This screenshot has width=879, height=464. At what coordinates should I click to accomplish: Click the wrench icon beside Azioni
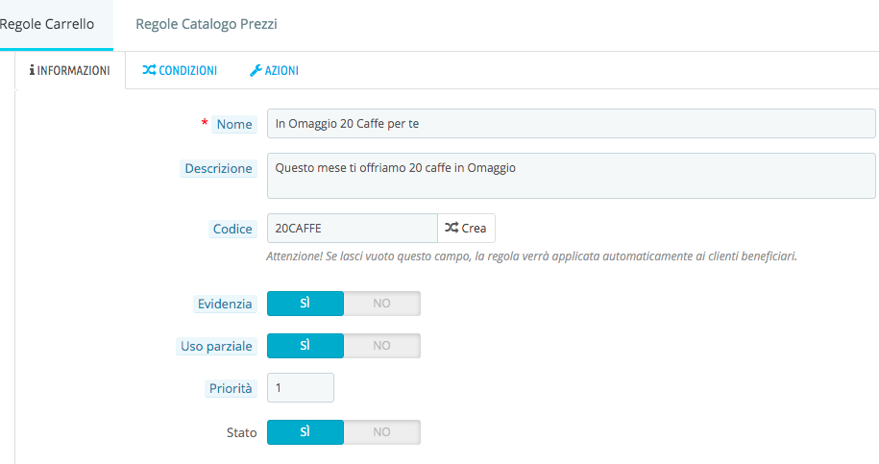[256, 70]
